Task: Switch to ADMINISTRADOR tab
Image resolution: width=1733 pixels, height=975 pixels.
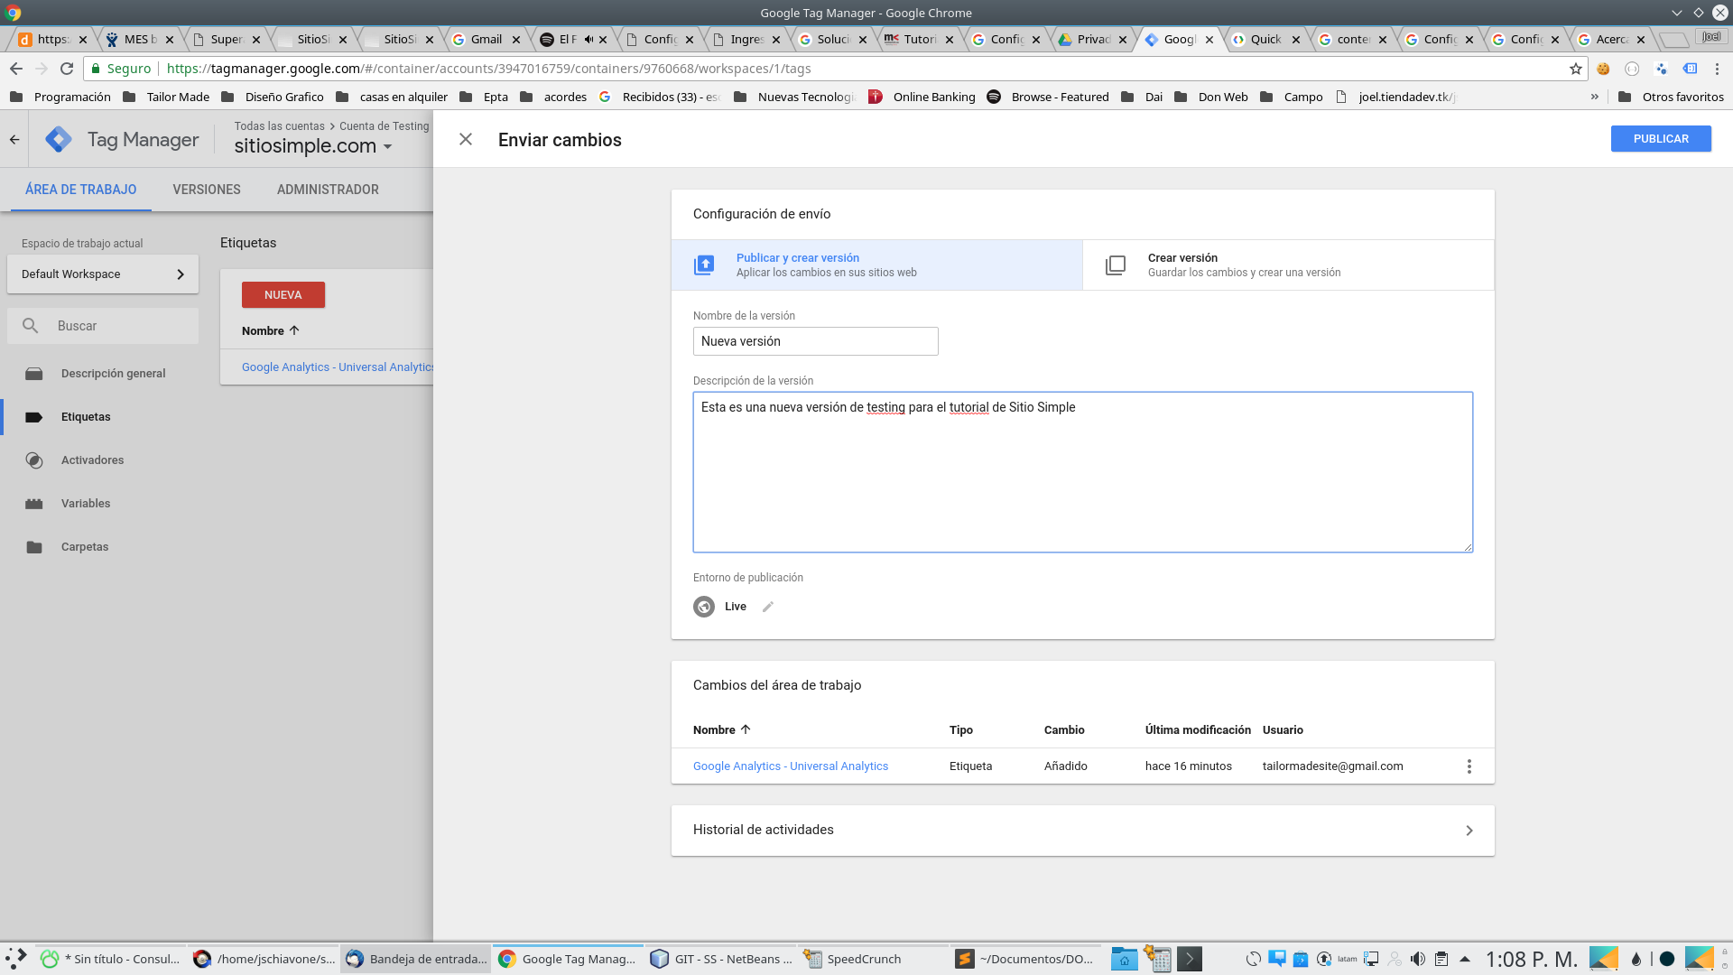Action: click(328, 190)
